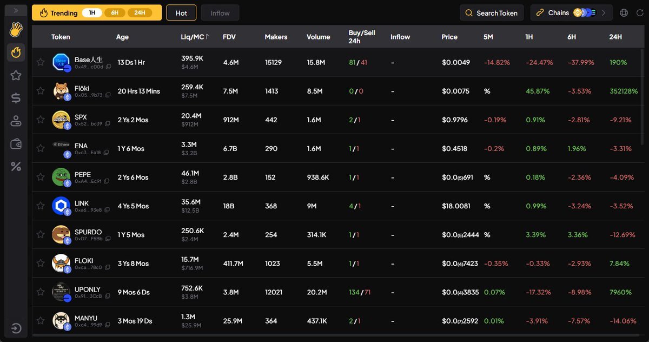Screen dimensions: 649x342
Task: Select the 6H trending timeframe
Action: click(x=114, y=13)
